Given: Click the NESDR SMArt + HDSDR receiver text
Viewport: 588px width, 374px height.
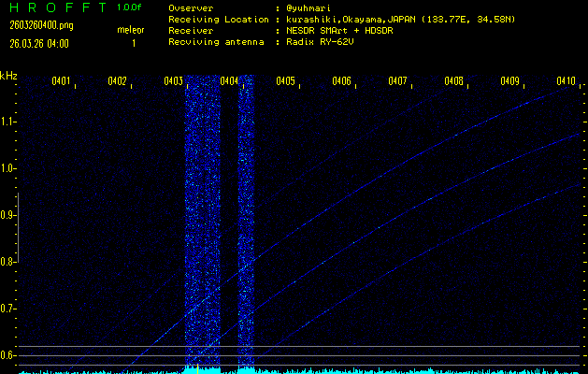Looking at the screenshot, I should click(342, 30).
